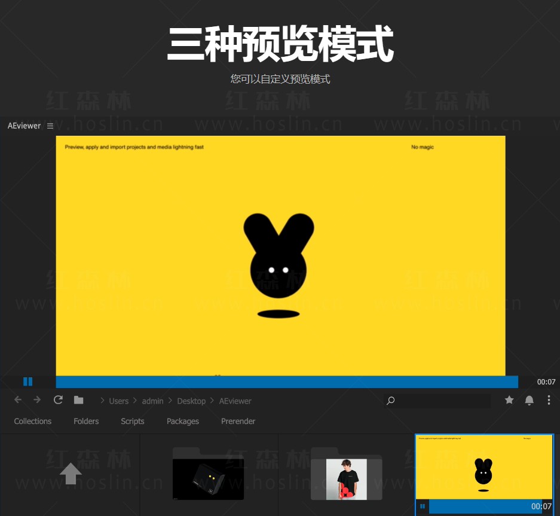Refresh the current folder view
560x516 pixels.
click(x=58, y=400)
